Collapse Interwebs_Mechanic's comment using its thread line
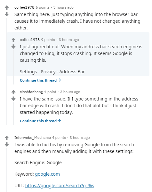This screenshot has height=192, width=152. click(7, 170)
